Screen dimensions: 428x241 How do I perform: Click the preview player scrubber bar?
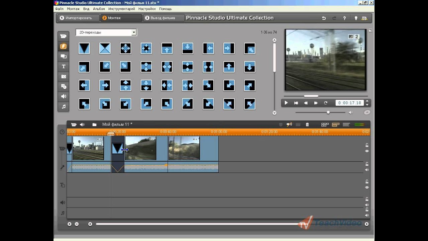coord(325,96)
